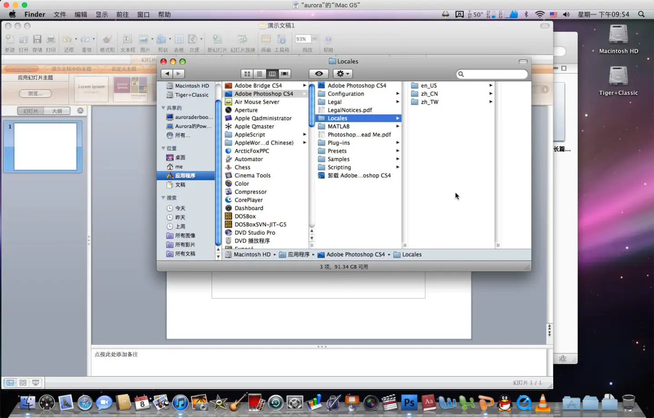Click the 新建 (New) icon in PowerPoint toolbar
Viewport: 654px width, 418px height.
[x=10, y=39]
